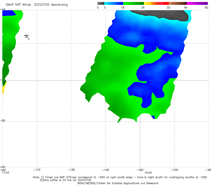Click the NOAA/NESDIS credit line
This screenshot has height=185, width=211.
(x=118, y=183)
